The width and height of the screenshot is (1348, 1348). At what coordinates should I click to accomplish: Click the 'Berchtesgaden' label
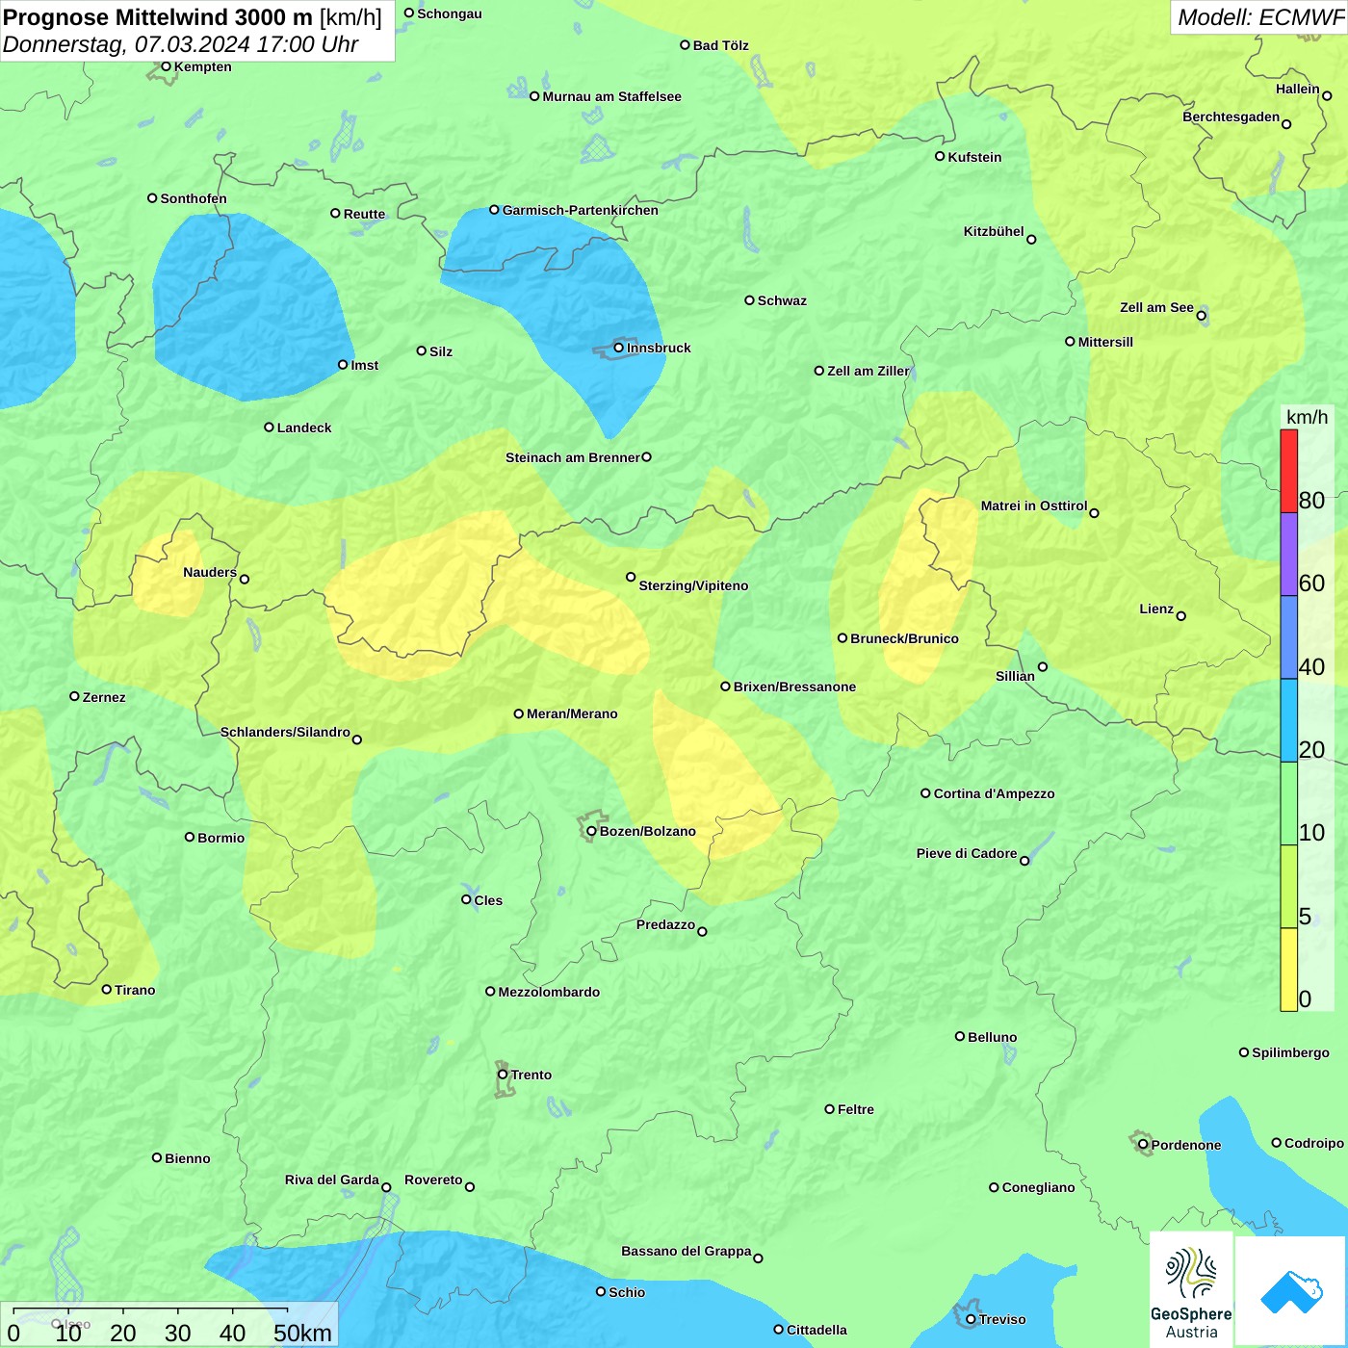pos(1231,117)
